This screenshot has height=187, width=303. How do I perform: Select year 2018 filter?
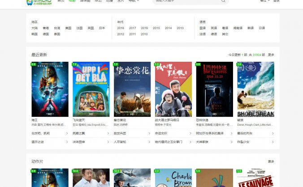tap(121, 28)
